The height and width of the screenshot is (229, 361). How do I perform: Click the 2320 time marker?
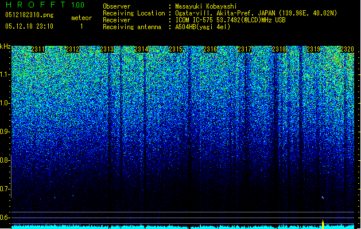coord(347,49)
